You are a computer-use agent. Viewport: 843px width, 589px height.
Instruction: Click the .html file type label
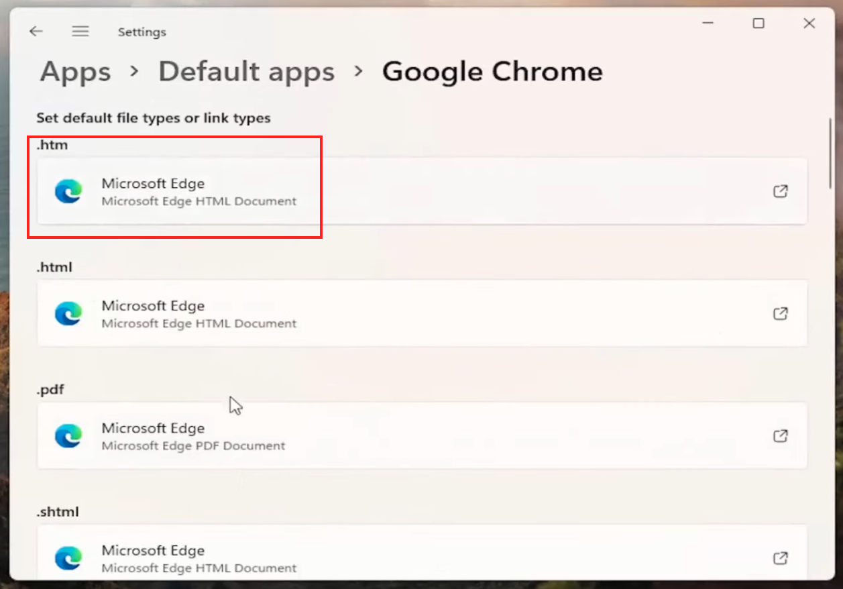54,267
